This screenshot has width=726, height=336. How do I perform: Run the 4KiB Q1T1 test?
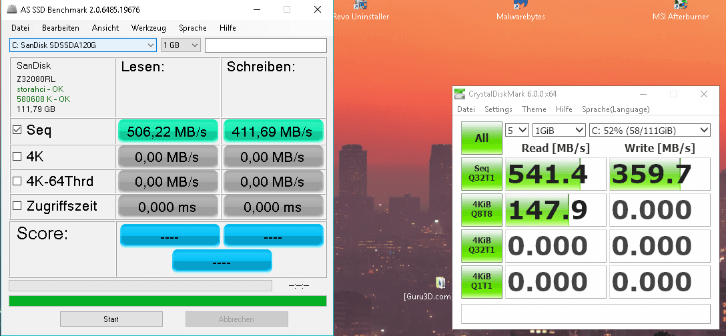(482, 282)
